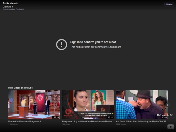Screen dimensions: 176x132
Task: Click the exclamation warning icon
Action: (x=62, y=44)
